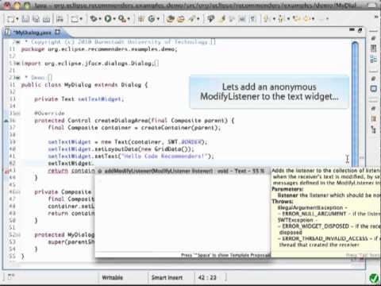Click the status bar left corner icon
The width and height of the screenshot is (381, 286).
(x=11, y=277)
